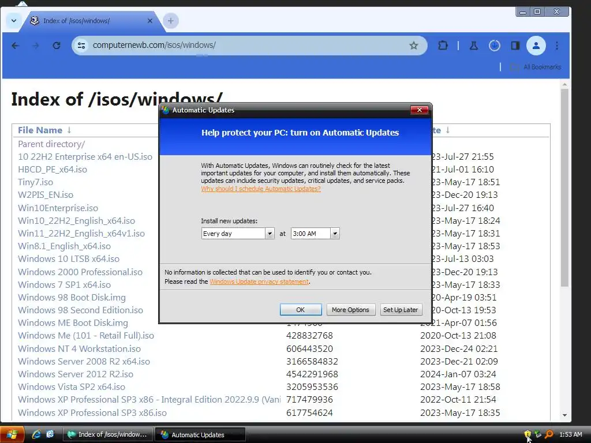The height and width of the screenshot is (443, 591).
Task: Close the Index of /isos/windows/ tab
Action: point(150,21)
